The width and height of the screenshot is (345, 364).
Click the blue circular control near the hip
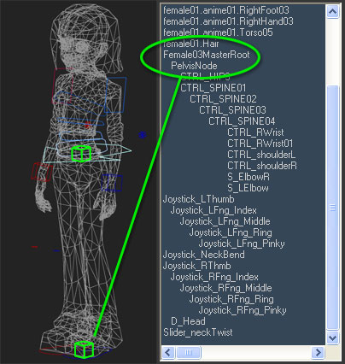click(x=143, y=135)
